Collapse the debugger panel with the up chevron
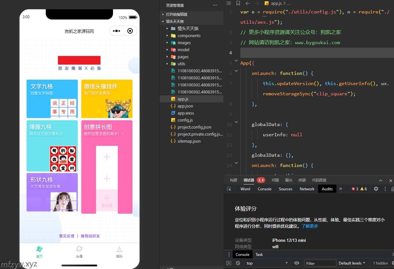Screen dimensions: 394x269 pos(381,180)
